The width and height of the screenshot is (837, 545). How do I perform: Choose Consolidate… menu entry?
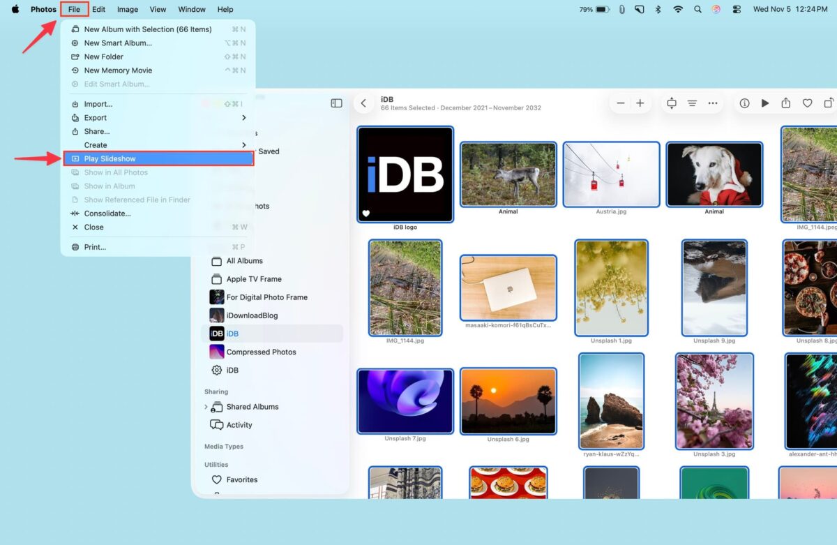pos(158,214)
